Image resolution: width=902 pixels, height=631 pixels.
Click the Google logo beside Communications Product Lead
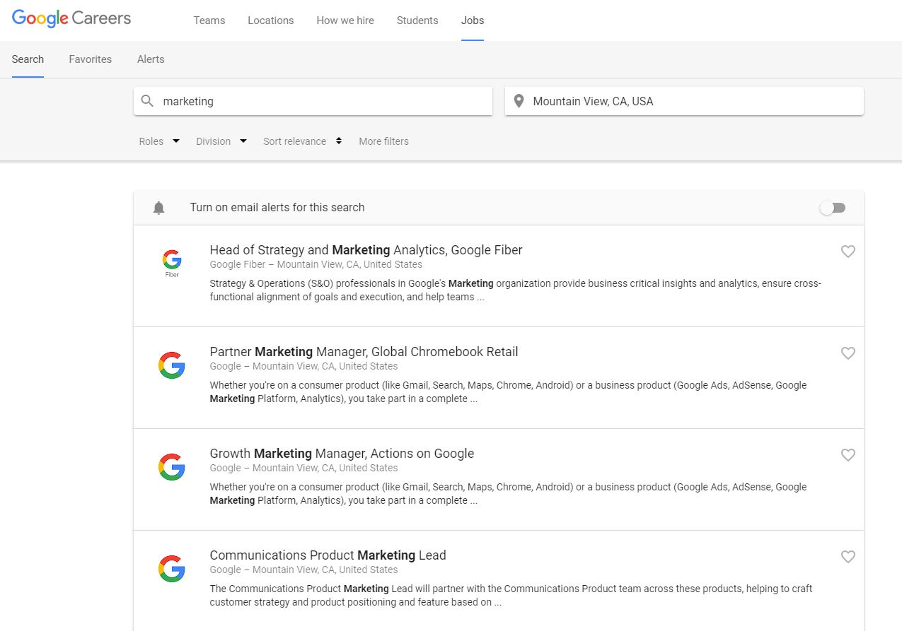click(172, 569)
